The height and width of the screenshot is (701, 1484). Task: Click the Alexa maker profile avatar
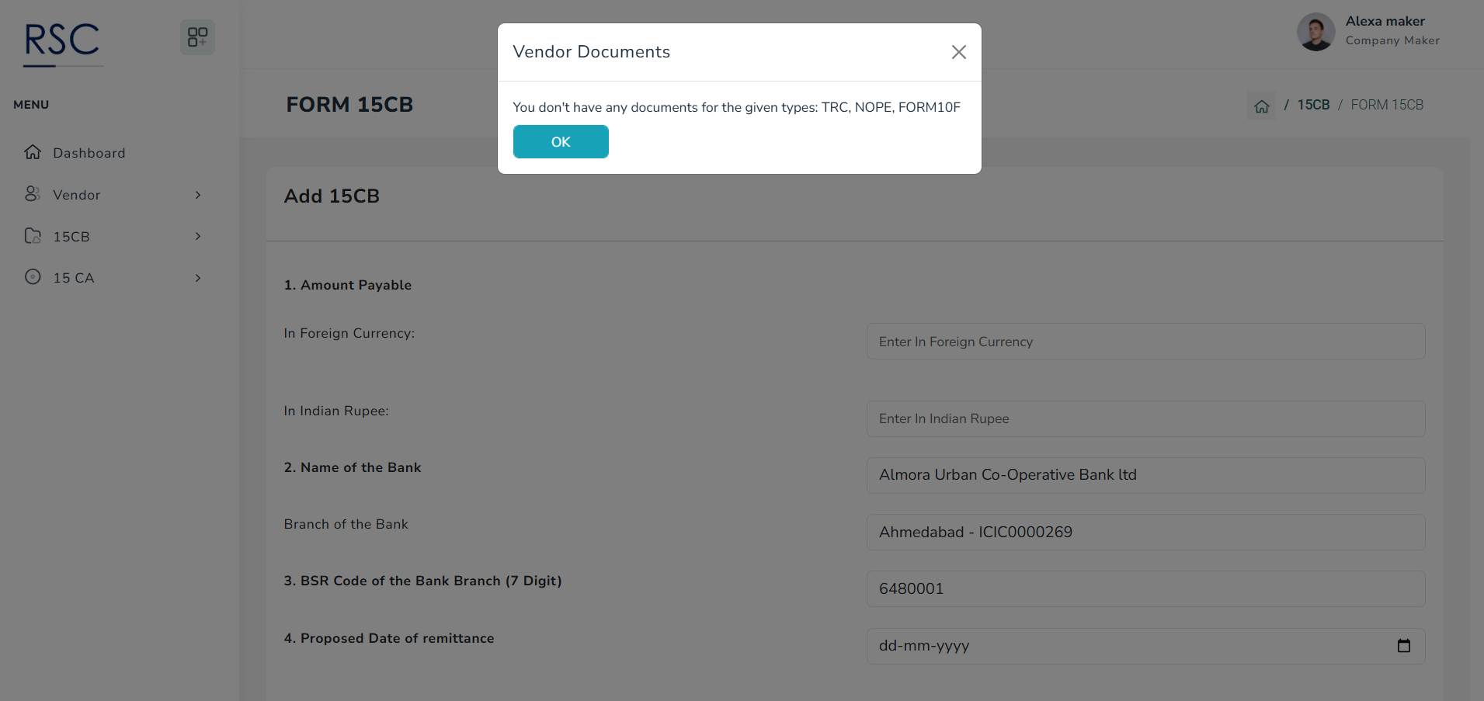[1315, 32]
